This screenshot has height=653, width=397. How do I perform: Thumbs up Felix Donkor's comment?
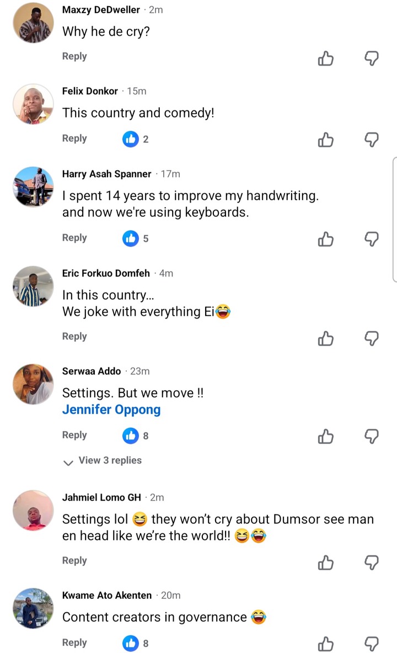326,140
